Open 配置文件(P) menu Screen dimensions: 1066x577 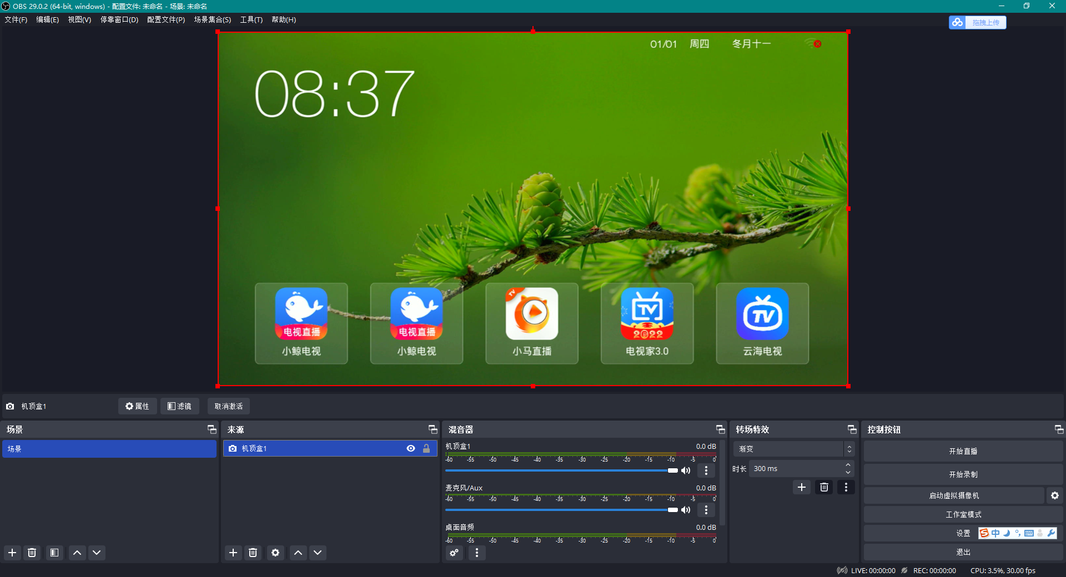click(166, 19)
